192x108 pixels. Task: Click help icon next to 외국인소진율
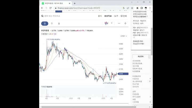pyautogui.click(x=147, y=17)
